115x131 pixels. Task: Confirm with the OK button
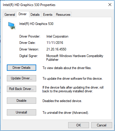[78, 125]
